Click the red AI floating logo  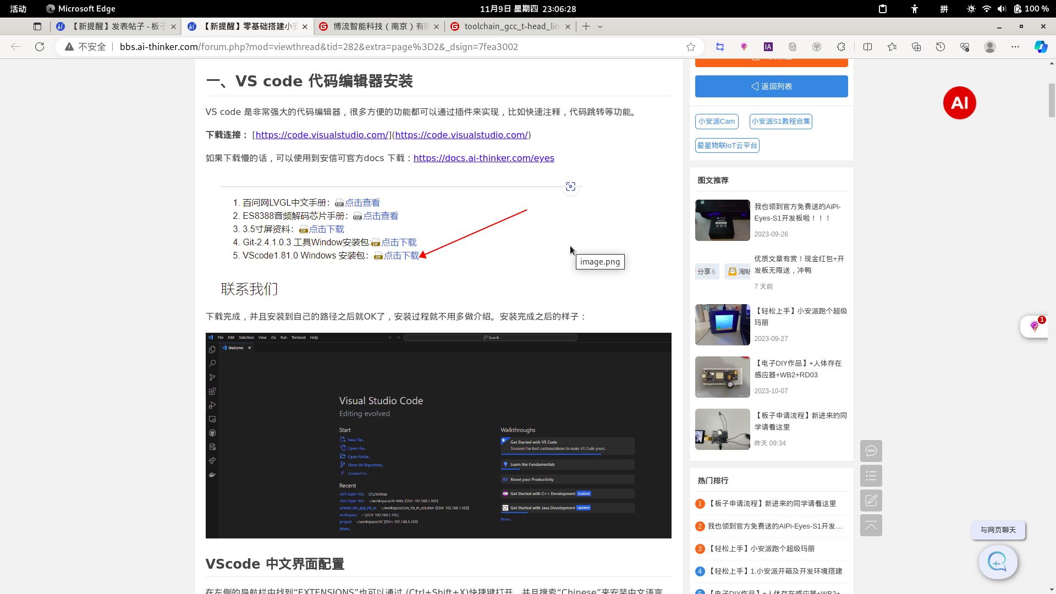(960, 103)
